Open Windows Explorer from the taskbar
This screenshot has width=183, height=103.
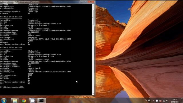tap(15, 100)
